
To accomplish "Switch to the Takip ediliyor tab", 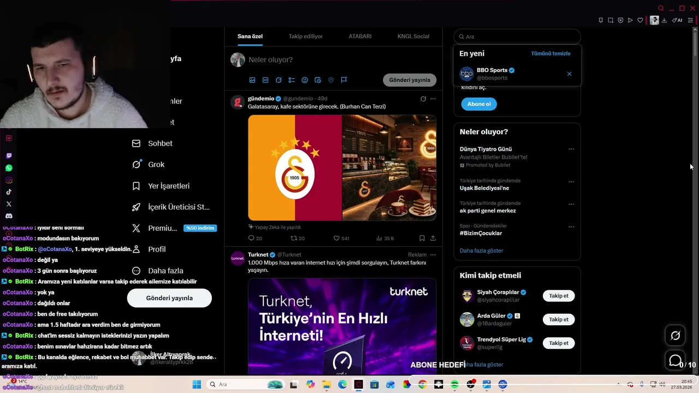I will pyautogui.click(x=306, y=36).
